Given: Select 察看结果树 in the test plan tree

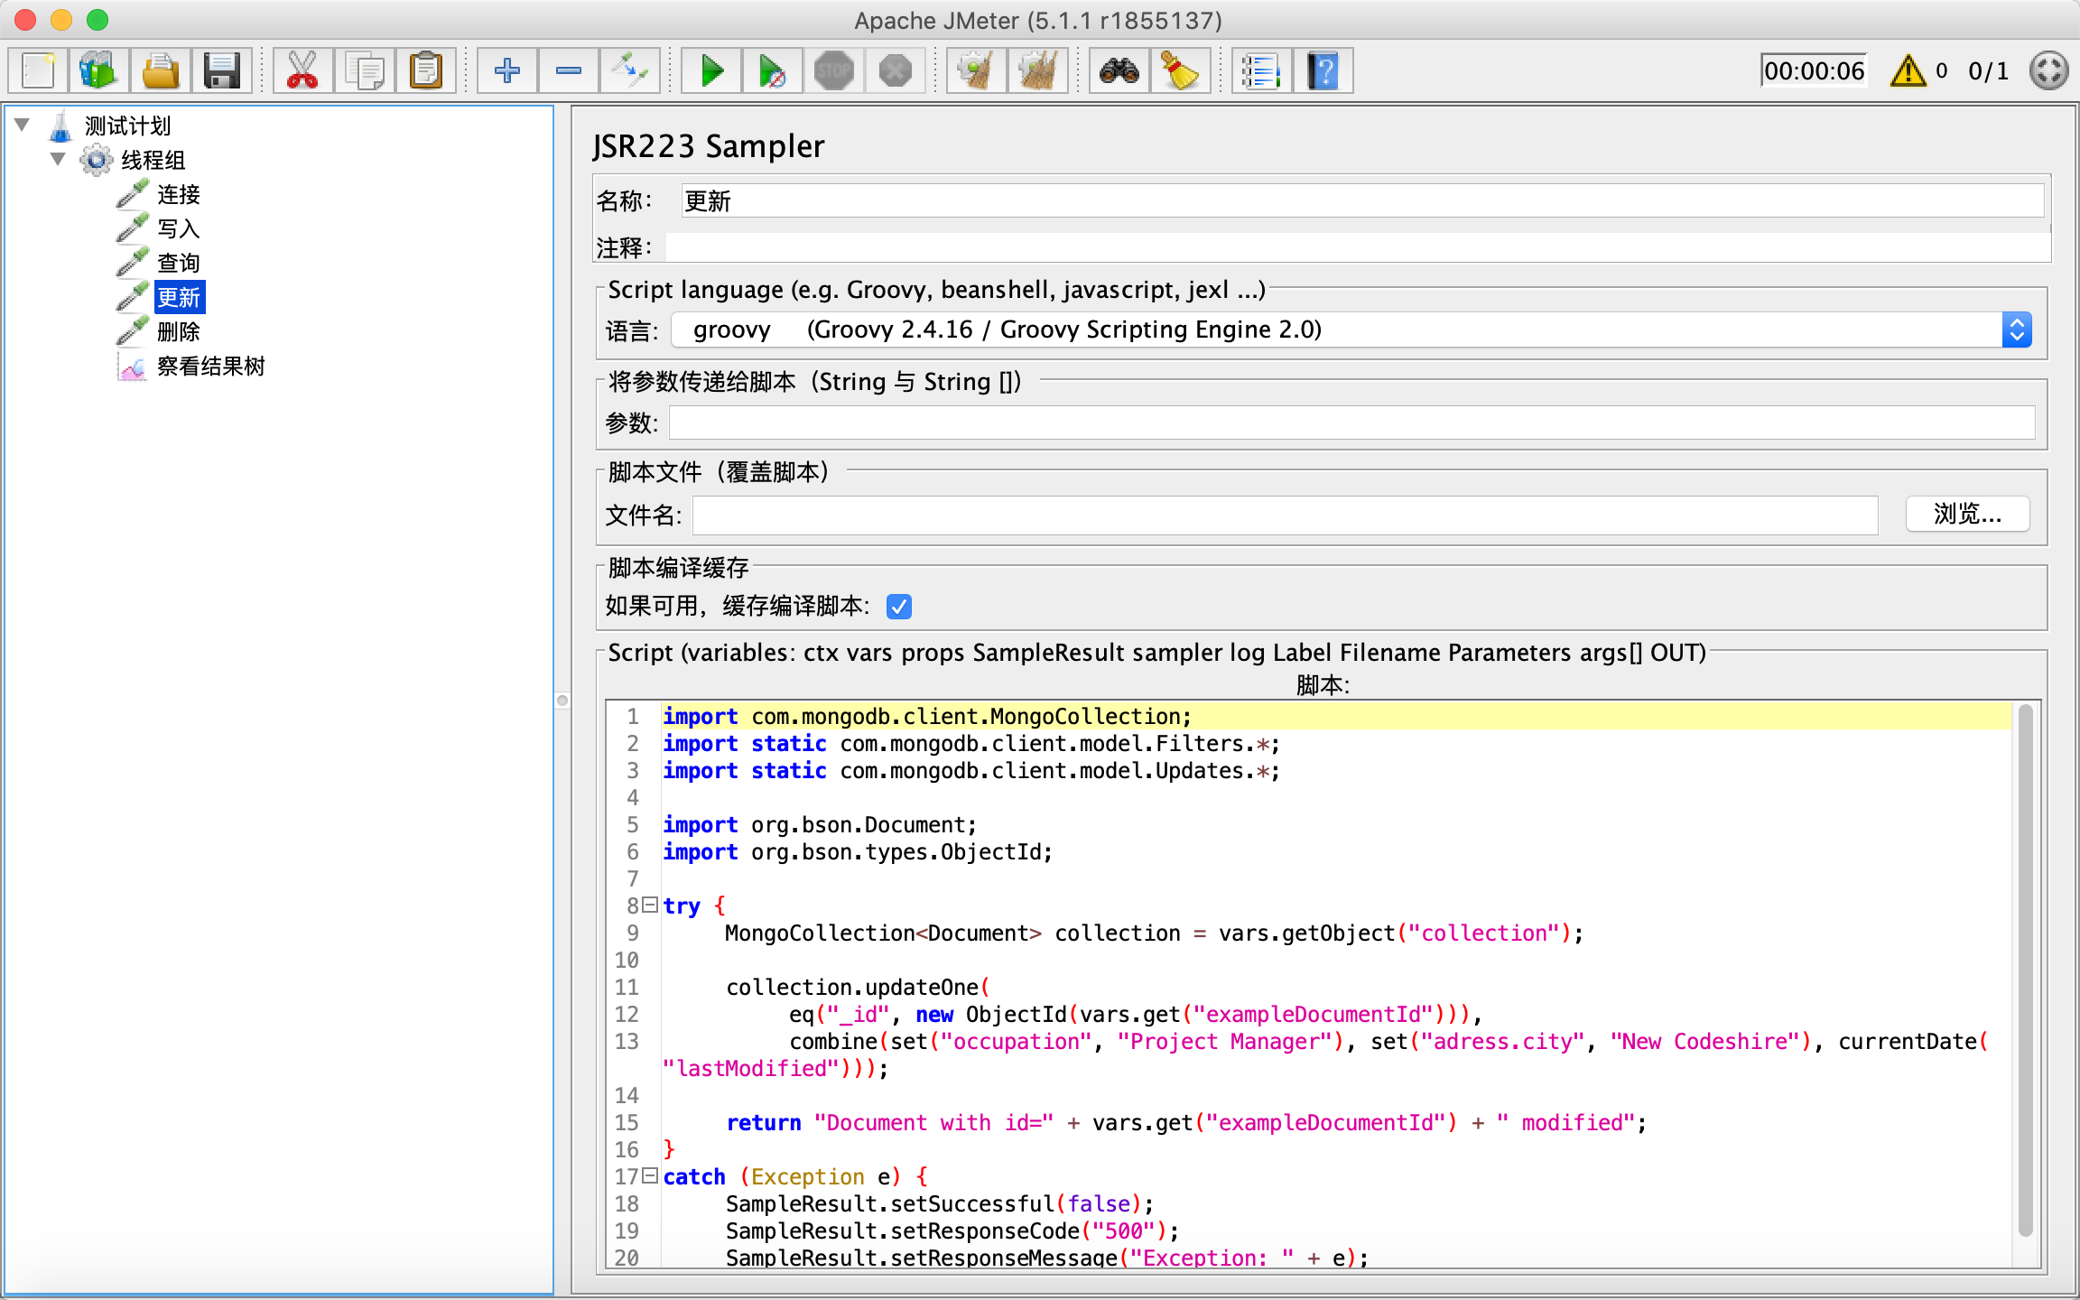Looking at the screenshot, I should [211, 366].
